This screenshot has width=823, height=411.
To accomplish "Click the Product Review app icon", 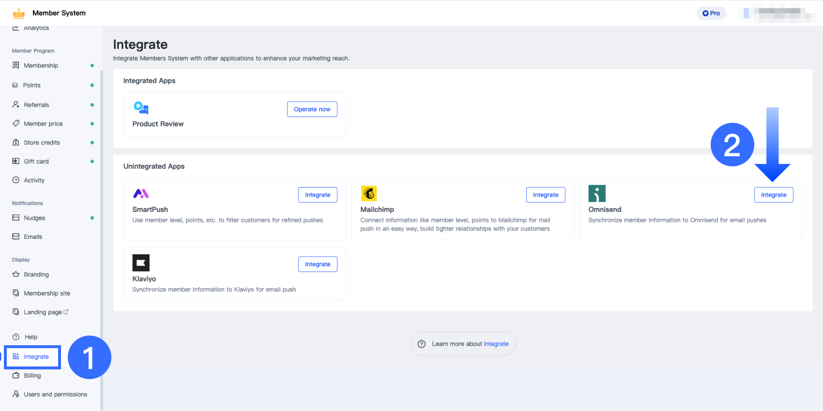I will point(141,108).
